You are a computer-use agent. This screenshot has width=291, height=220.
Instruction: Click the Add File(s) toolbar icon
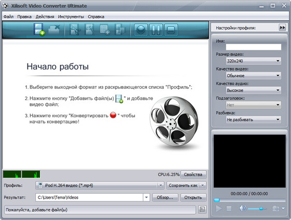[x=39, y=29]
